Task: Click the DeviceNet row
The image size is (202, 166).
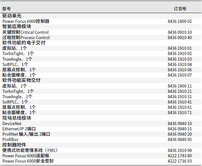Action: [12, 123]
